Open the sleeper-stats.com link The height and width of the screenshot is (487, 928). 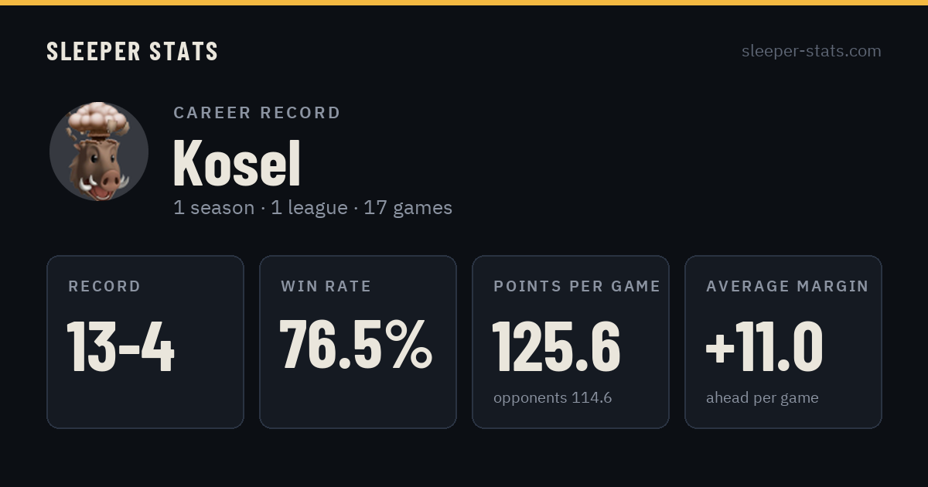(x=811, y=51)
